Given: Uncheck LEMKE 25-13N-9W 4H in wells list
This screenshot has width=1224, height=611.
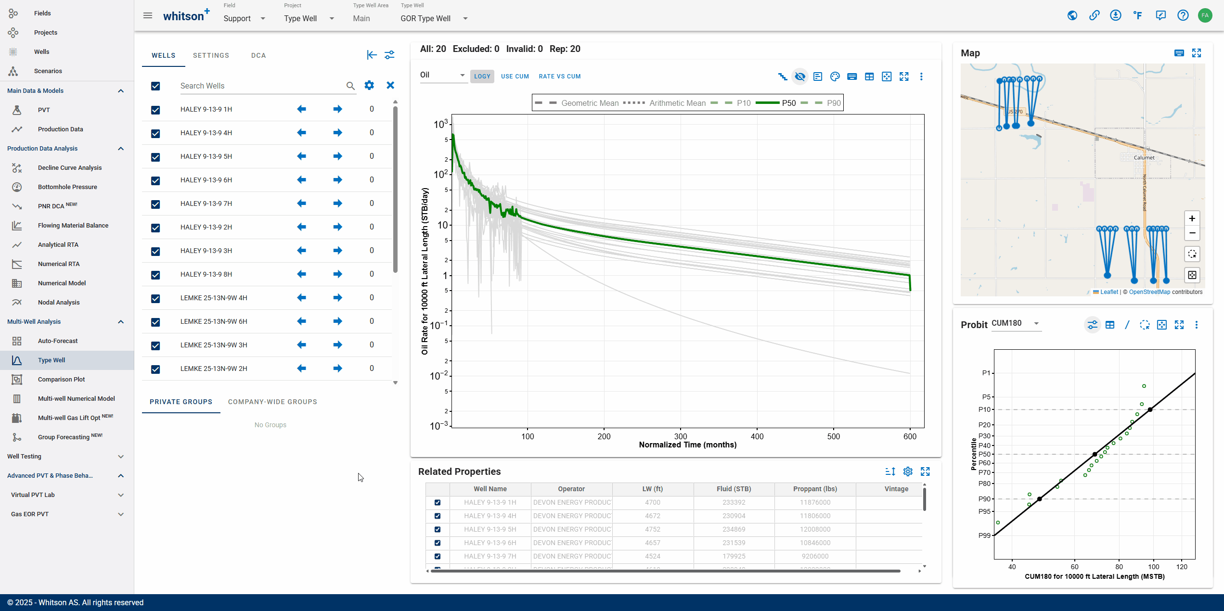Looking at the screenshot, I should [x=155, y=298].
